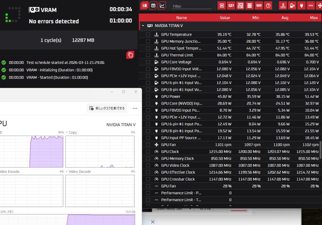Toggle the voltage sensor type filter
Viewport: 322px width, 225px height.
click(x=292, y=6)
